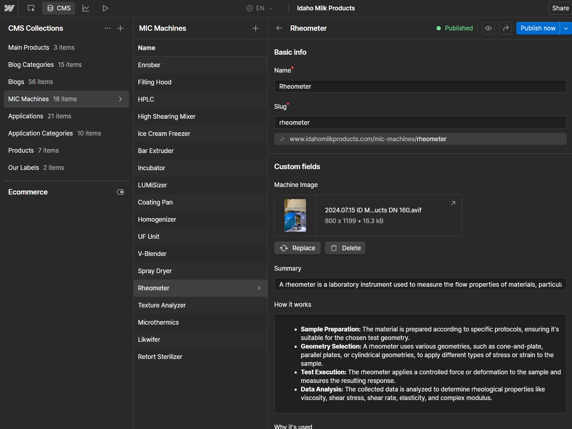This screenshot has width=572, height=429.
Task: Preview item with the eye icon
Action: click(x=488, y=28)
